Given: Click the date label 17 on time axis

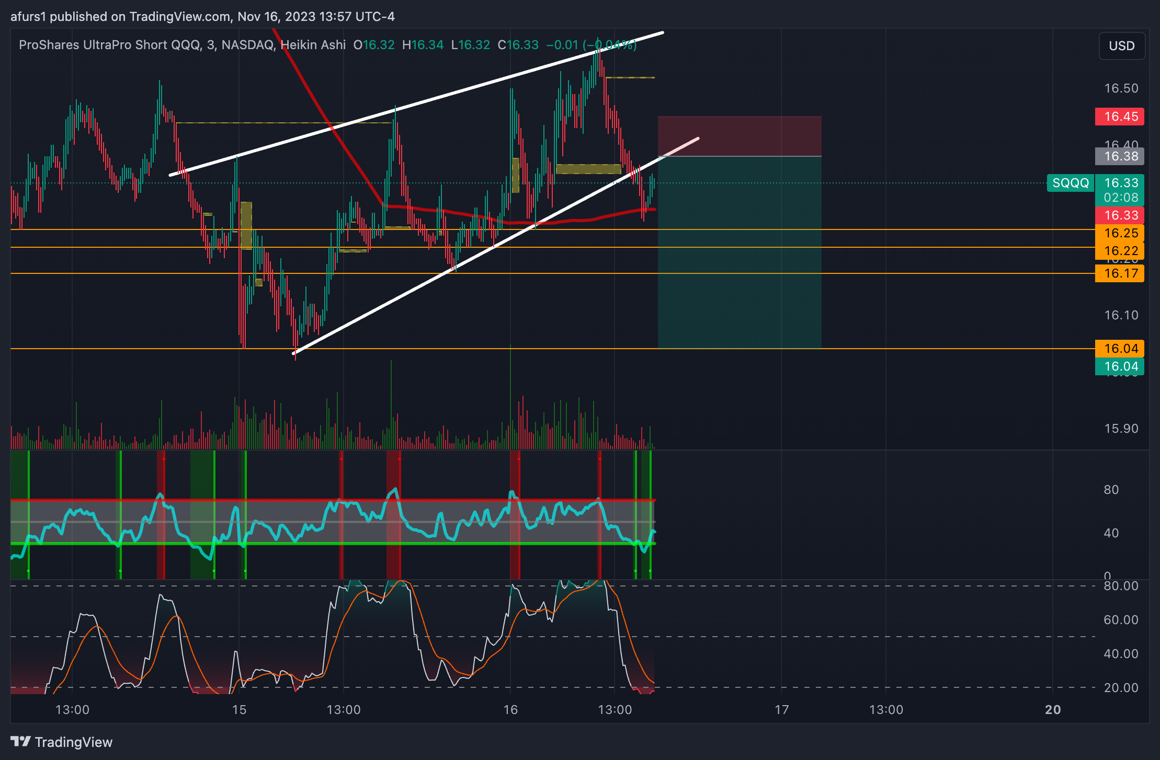Looking at the screenshot, I should (x=781, y=710).
